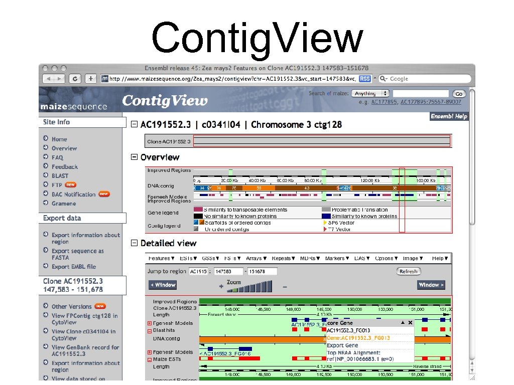
Task: Collapse the Detailed view section
Action: (134, 243)
